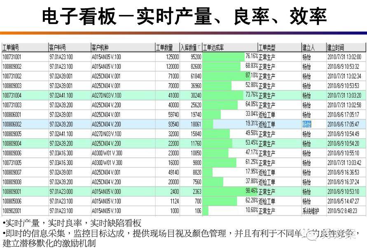367x252 pixels.
Task: Click the 19.31% progress bar in row 100806002
Action: [x=208, y=124]
